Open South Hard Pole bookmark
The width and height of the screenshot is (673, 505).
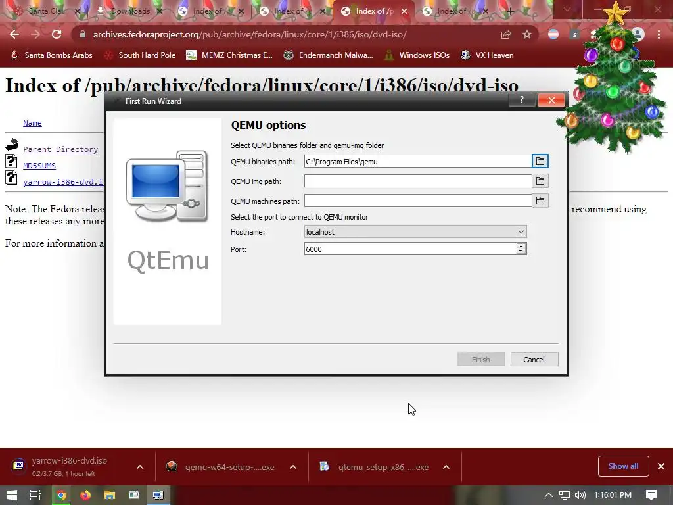point(139,55)
